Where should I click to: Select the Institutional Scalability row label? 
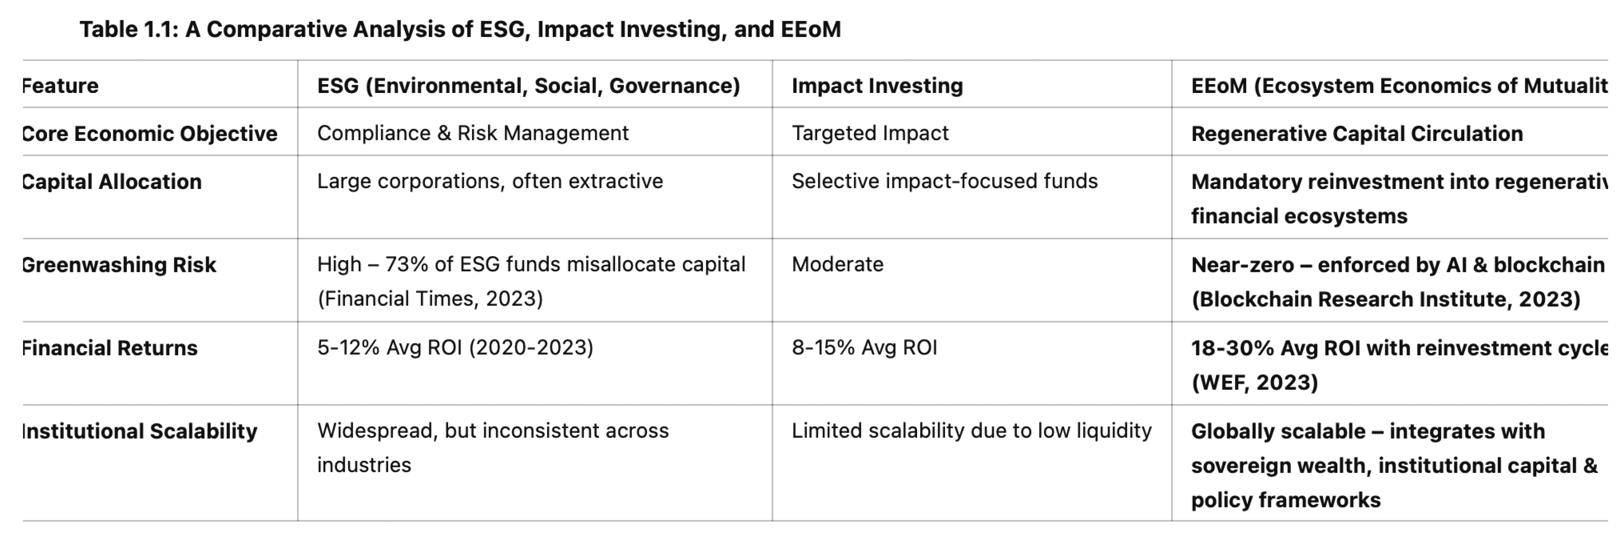tap(140, 431)
